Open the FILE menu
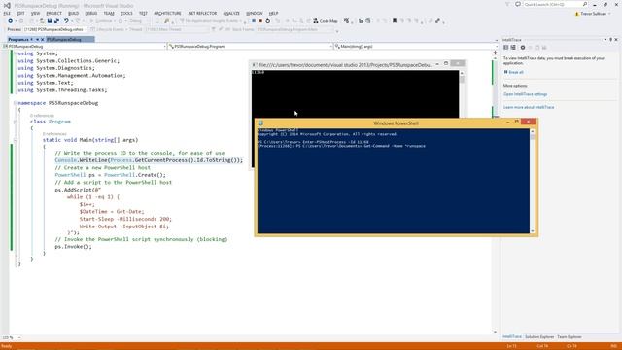622x350 pixels. coord(7,13)
